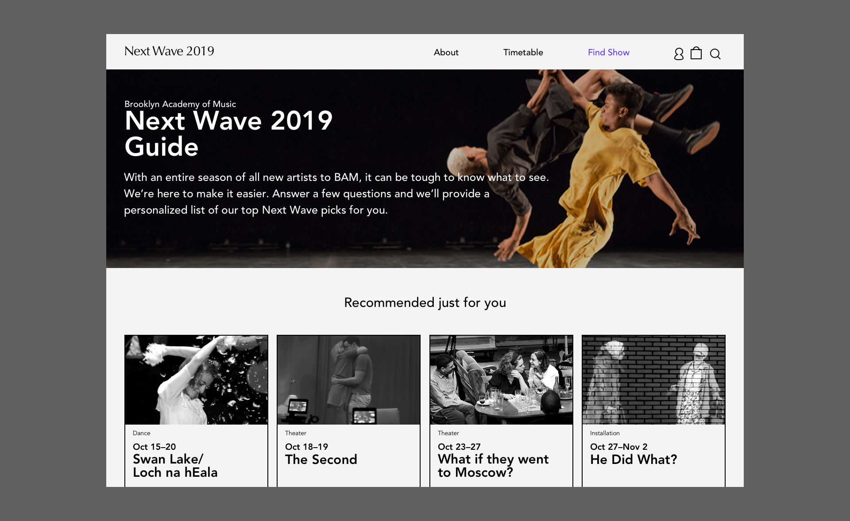Click the Oct 27–Nov 2 date text
850x521 pixels.
(618, 447)
